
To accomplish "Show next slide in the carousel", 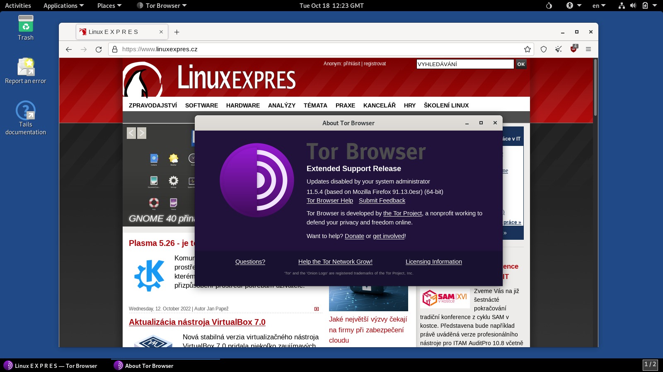I will click(142, 133).
